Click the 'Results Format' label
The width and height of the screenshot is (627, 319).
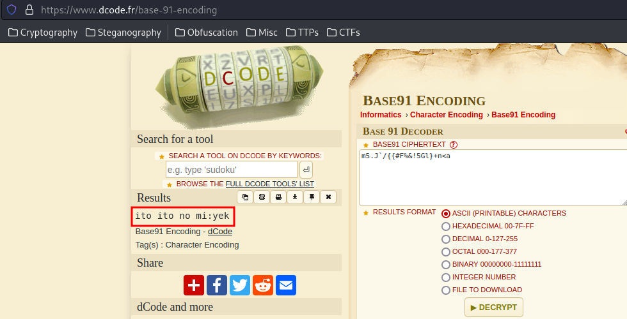click(x=404, y=212)
